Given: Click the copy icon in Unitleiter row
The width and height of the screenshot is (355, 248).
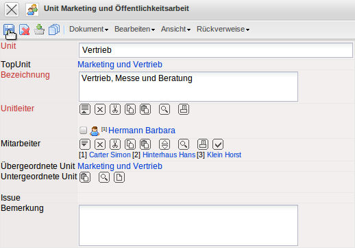Looking at the screenshot, I should click(130, 109).
